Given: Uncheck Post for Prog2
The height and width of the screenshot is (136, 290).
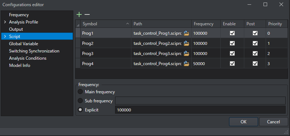Looking at the screenshot, I should pyautogui.click(x=255, y=43).
